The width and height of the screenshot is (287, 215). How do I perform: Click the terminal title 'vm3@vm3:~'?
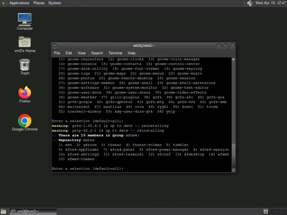144,46
